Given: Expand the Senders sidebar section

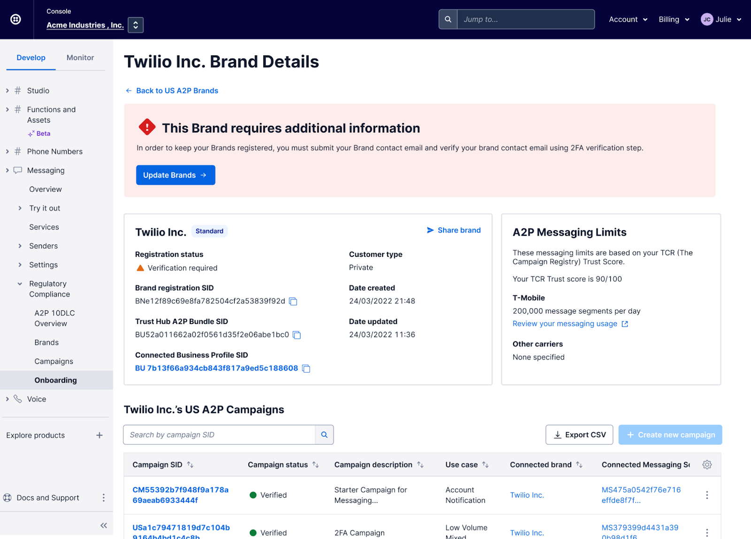Looking at the screenshot, I should click(x=43, y=246).
